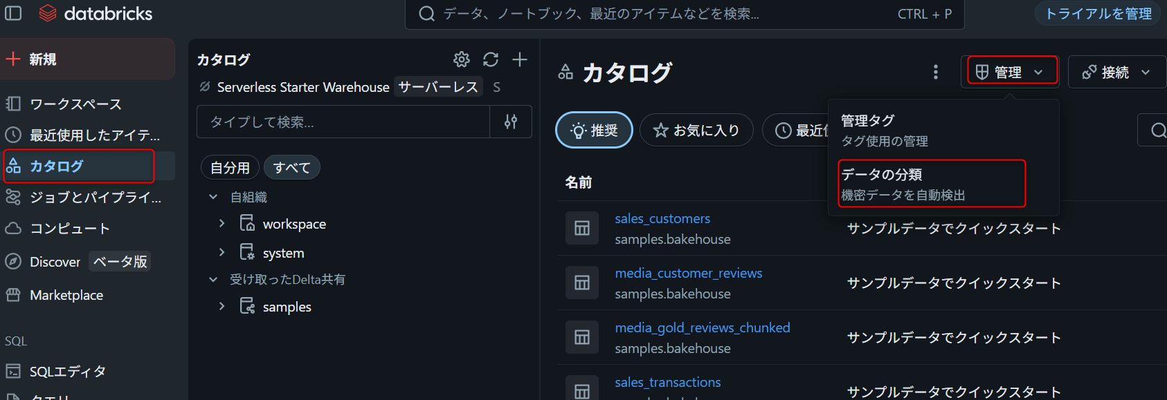Click the トライアルを管理 button
Viewport: 1167px width, 400px height.
point(1098,13)
